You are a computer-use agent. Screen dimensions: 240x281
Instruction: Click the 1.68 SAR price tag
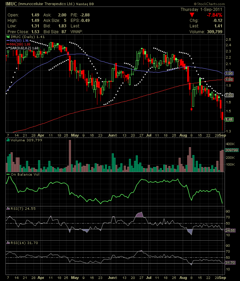pyautogui.click(x=229, y=95)
